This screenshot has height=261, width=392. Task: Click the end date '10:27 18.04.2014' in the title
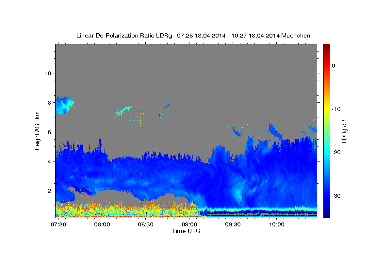point(255,36)
